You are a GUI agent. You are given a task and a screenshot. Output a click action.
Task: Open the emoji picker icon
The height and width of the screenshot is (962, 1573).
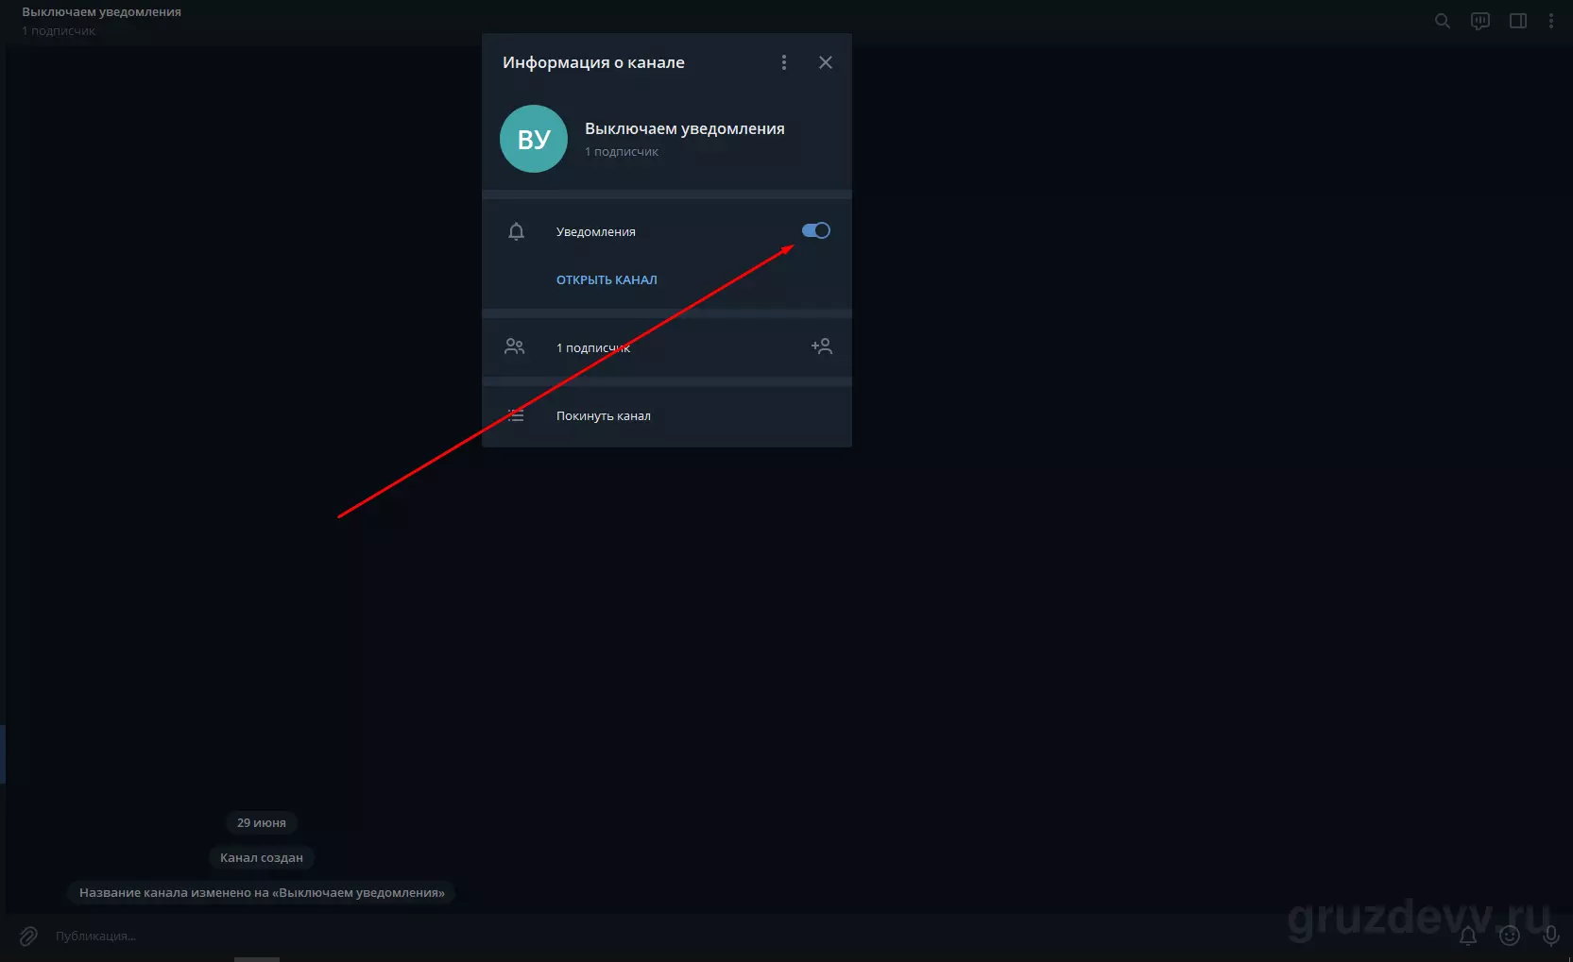click(x=1510, y=936)
